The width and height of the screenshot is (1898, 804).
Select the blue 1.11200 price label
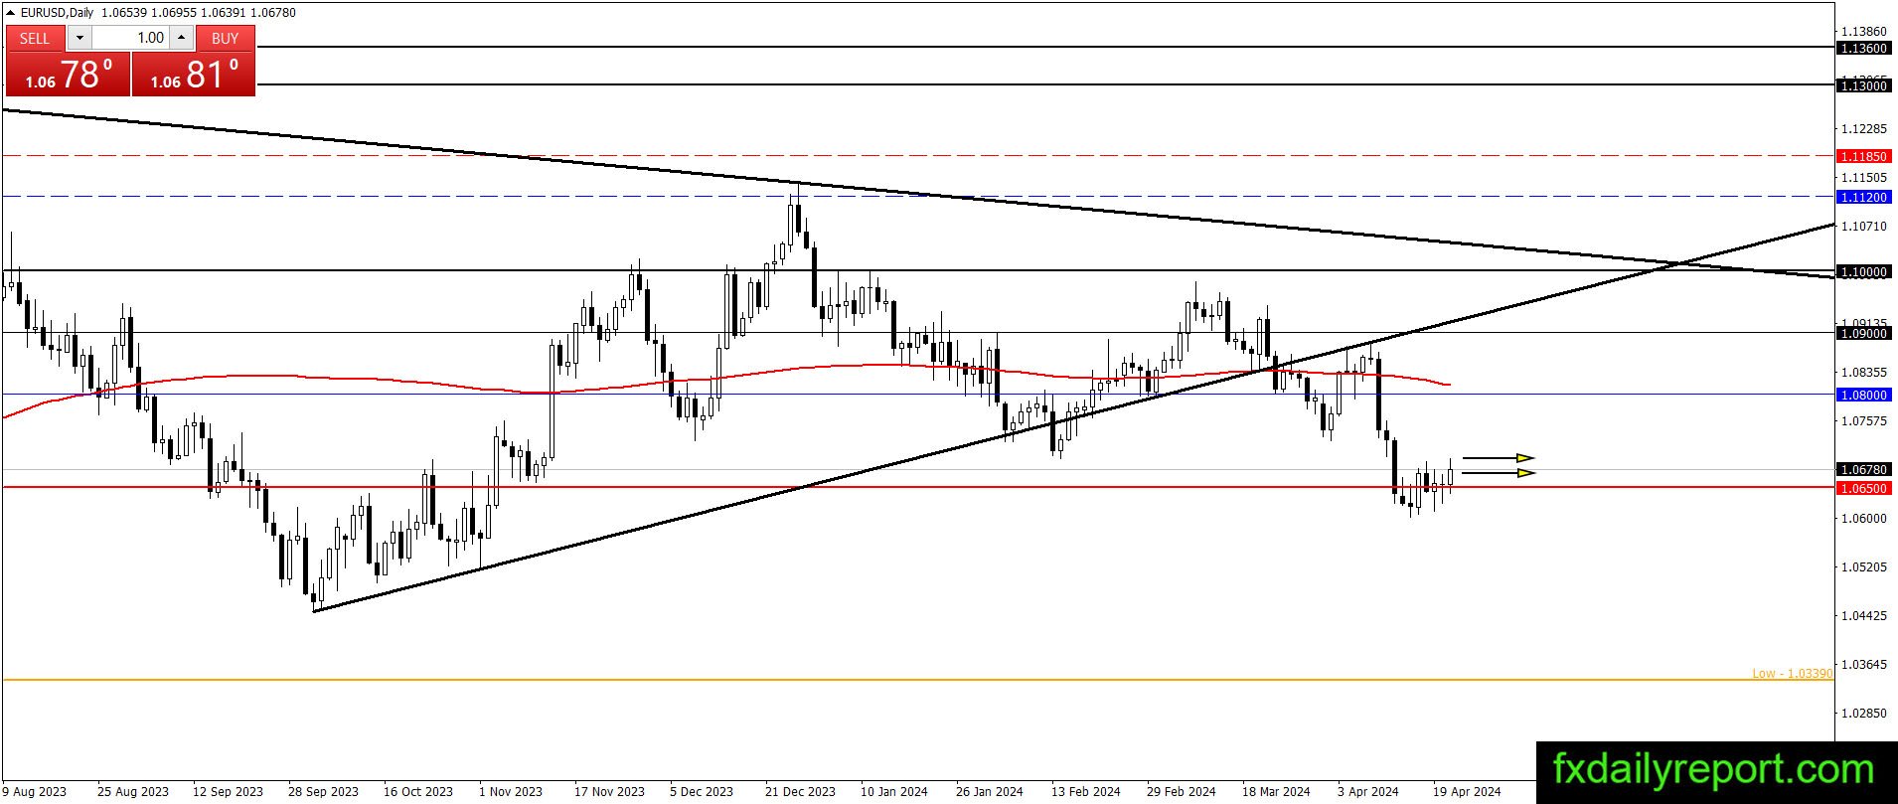[1863, 198]
